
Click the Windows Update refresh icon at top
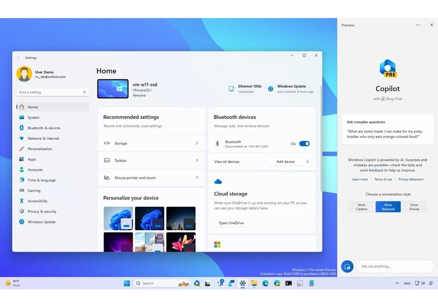tap(270, 89)
